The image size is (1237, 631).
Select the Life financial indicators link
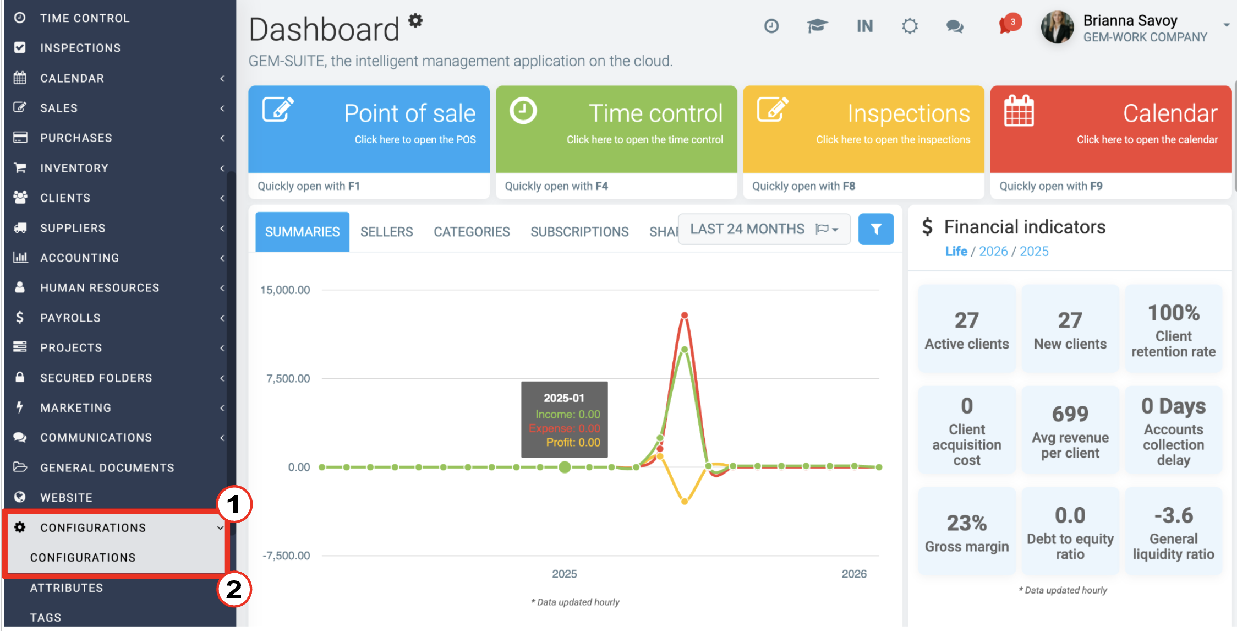coord(956,251)
